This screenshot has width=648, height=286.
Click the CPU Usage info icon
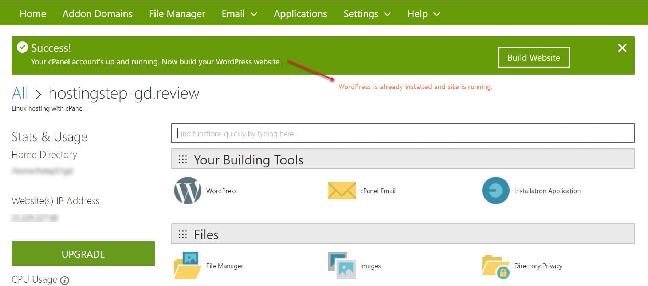pyautogui.click(x=64, y=280)
